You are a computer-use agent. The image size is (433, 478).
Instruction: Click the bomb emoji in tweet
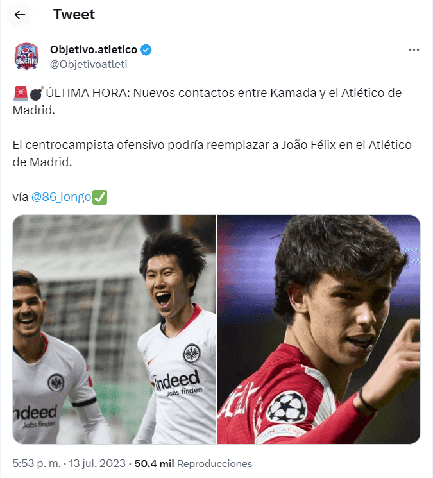(37, 93)
